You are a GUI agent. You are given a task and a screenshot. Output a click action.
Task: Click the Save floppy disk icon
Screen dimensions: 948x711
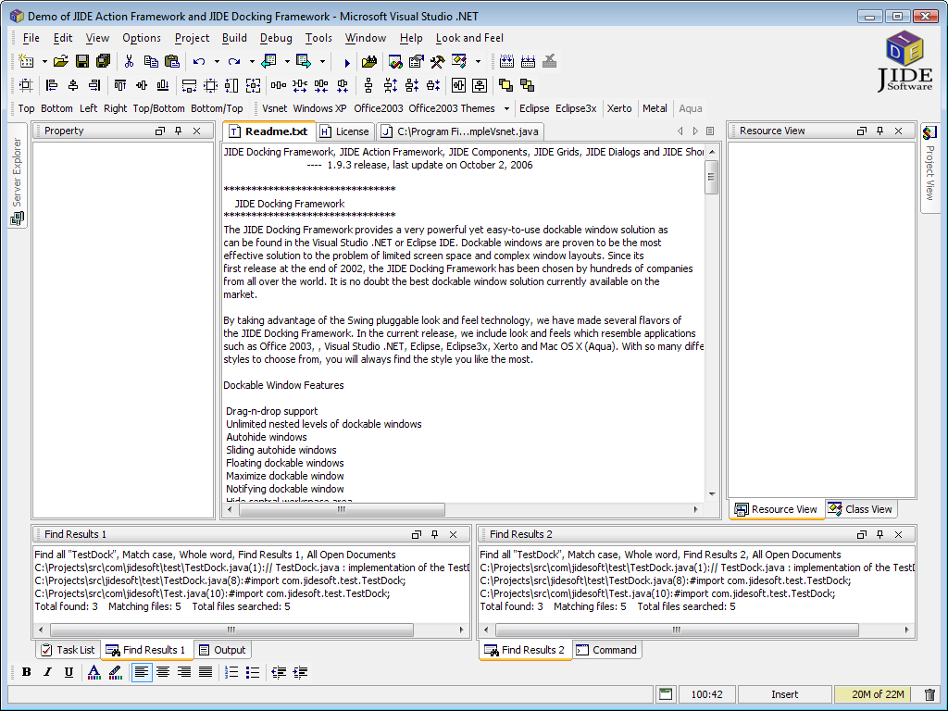82,61
